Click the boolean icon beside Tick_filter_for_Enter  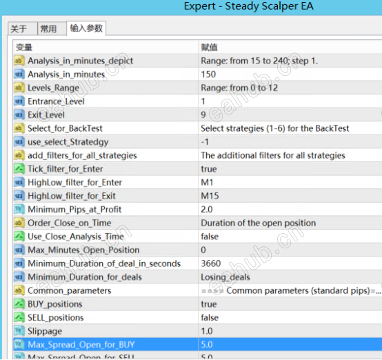point(19,169)
